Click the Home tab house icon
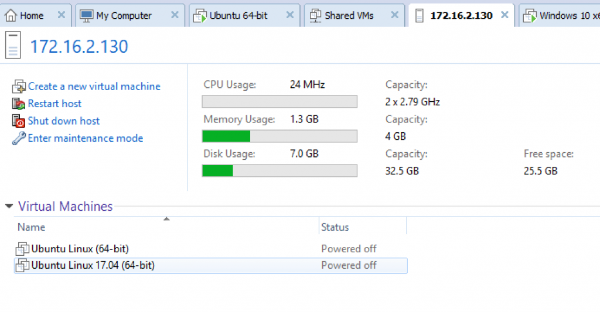Image resolution: width=600 pixels, height=312 pixels. tap(11, 15)
